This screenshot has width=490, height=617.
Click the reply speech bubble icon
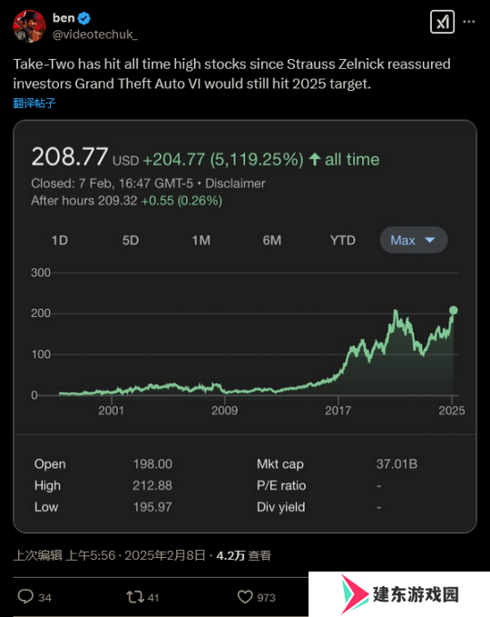[25, 596]
